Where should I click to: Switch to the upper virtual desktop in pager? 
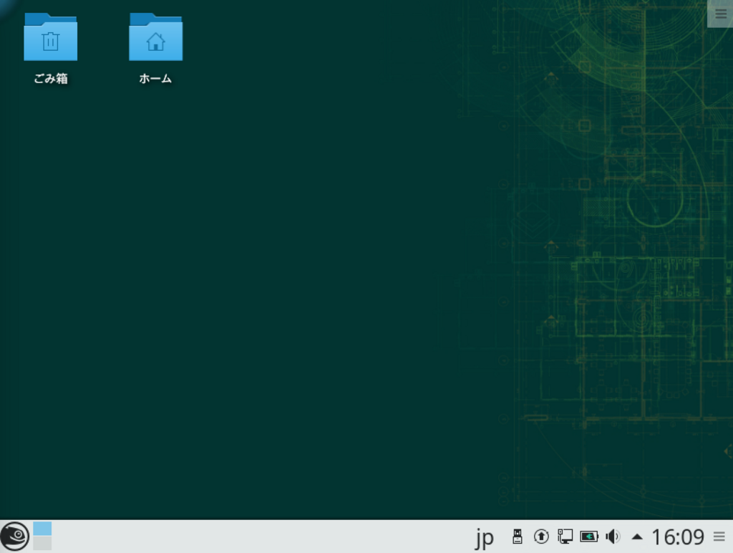(x=42, y=529)
